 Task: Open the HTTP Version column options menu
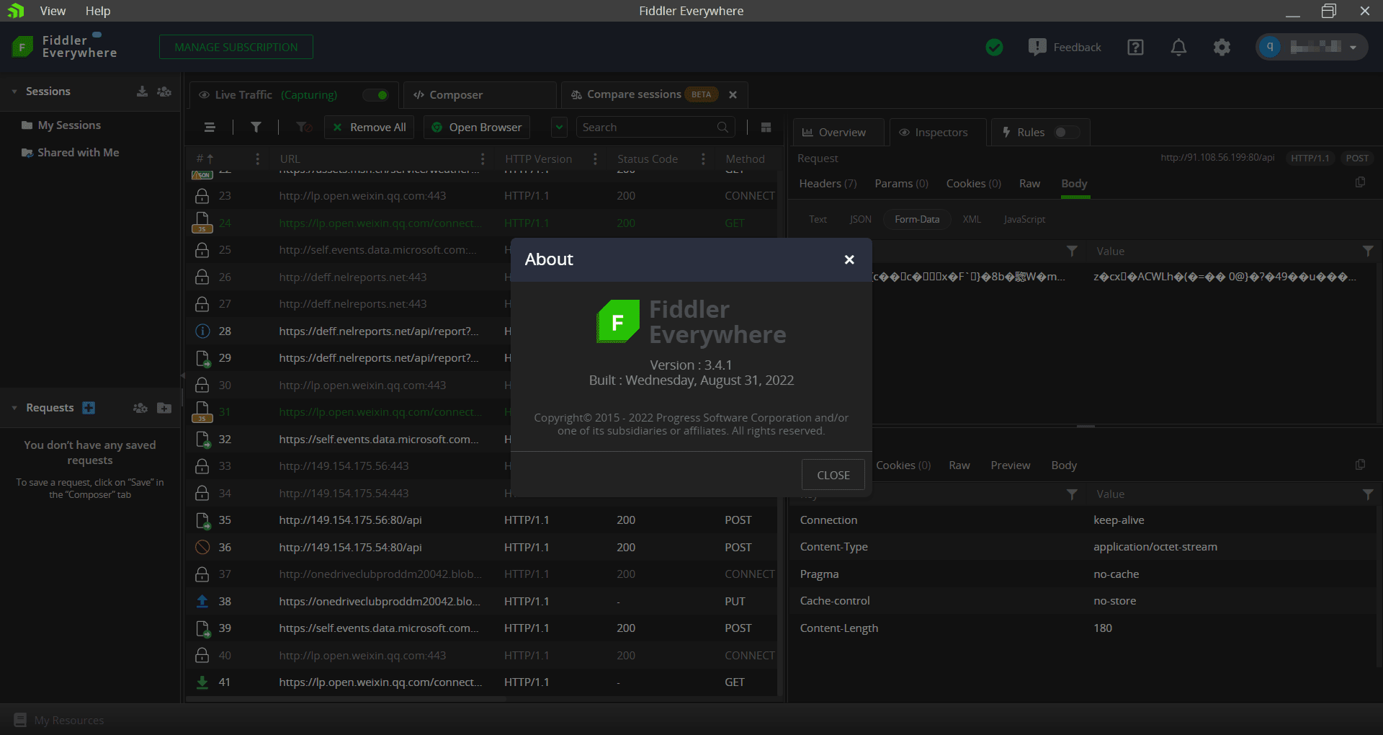click(x=595, y=159)
